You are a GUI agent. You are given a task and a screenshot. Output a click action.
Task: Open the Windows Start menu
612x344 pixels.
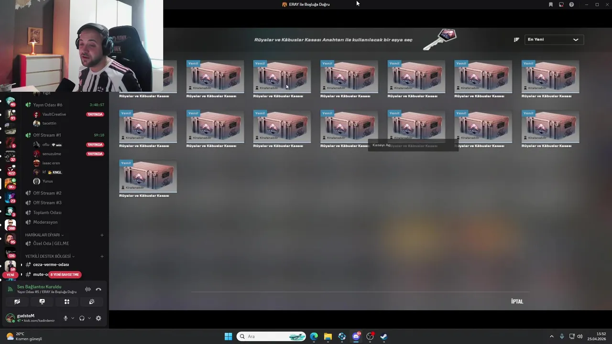click(x=228, y=336)
